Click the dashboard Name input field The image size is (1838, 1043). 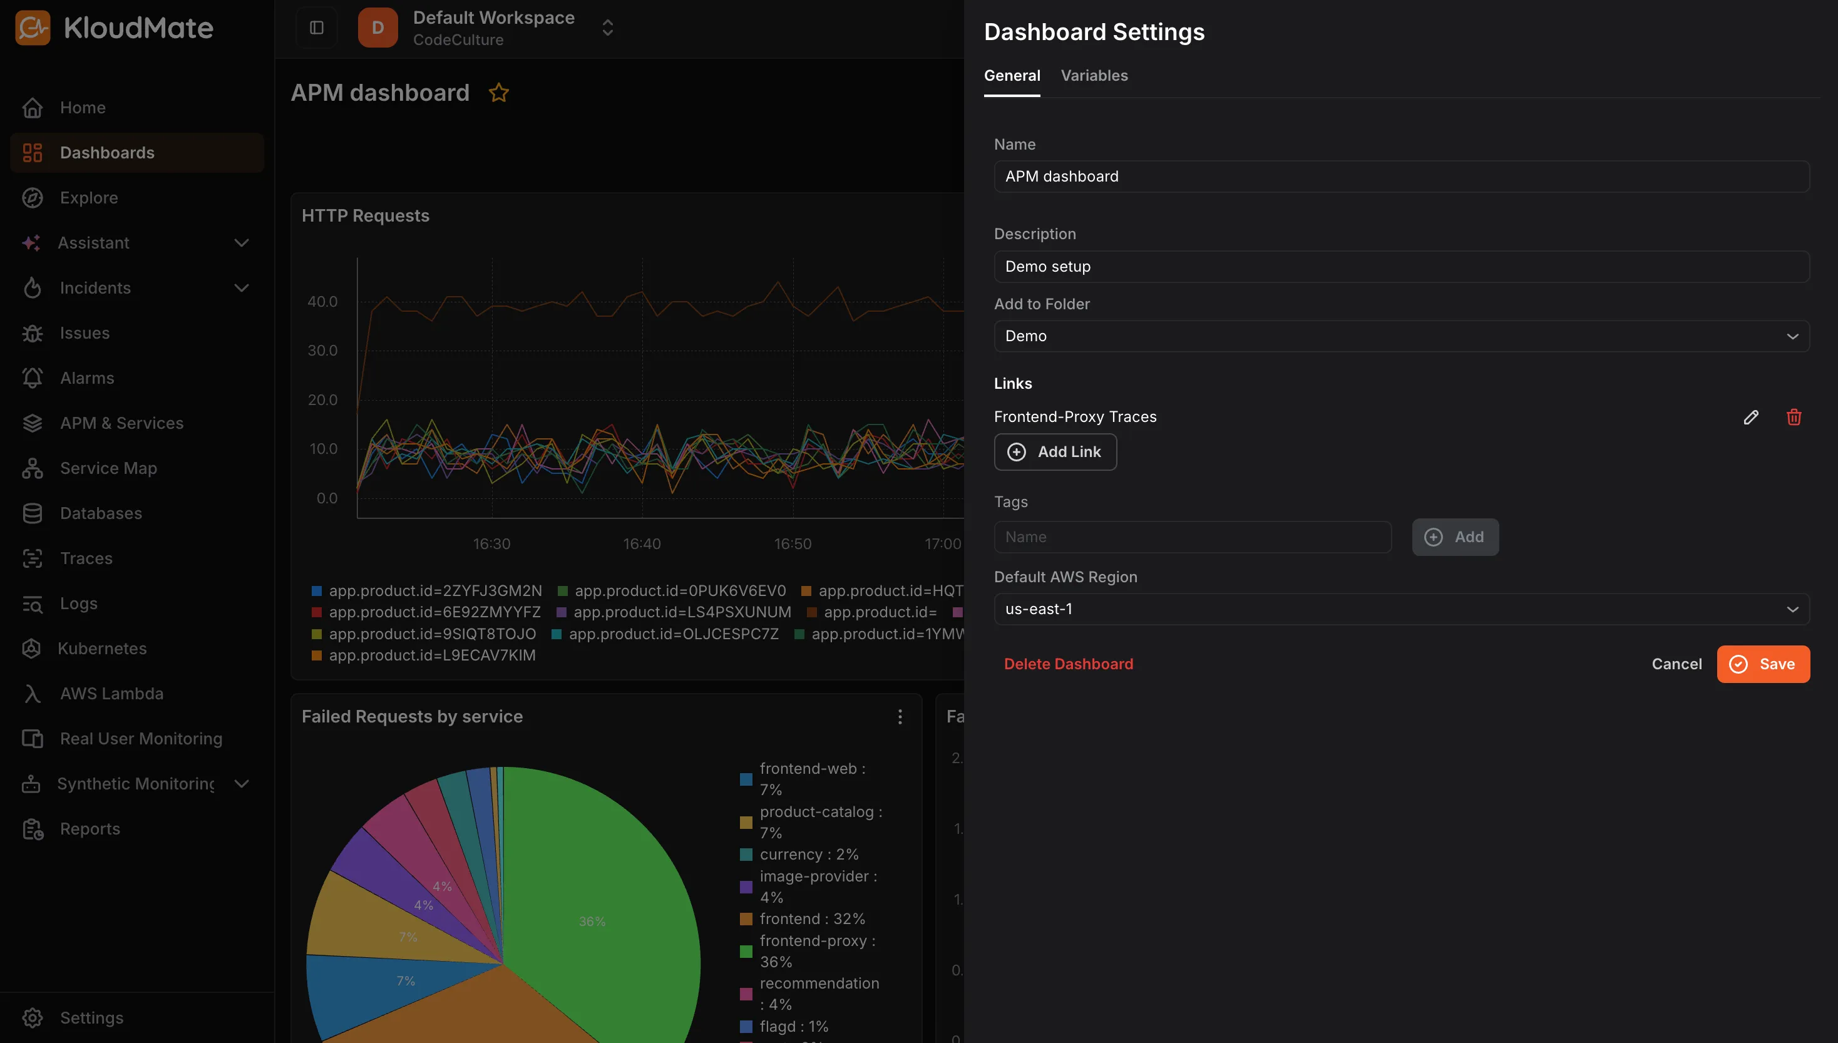tap(1402, 176)
